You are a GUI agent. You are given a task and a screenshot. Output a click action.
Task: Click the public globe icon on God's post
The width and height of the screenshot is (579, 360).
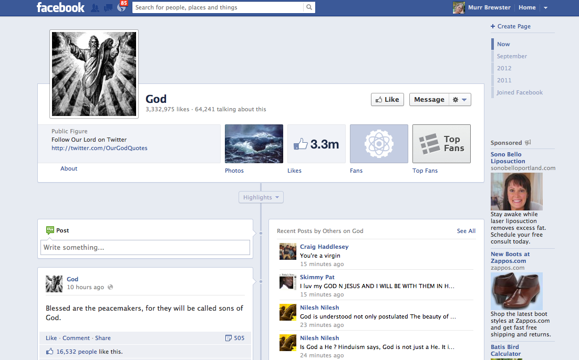tap(110, 287)
